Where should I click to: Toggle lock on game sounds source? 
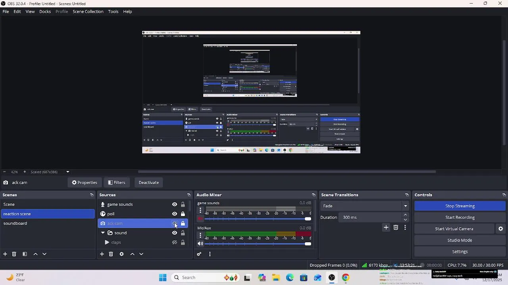tap(183, 205)
